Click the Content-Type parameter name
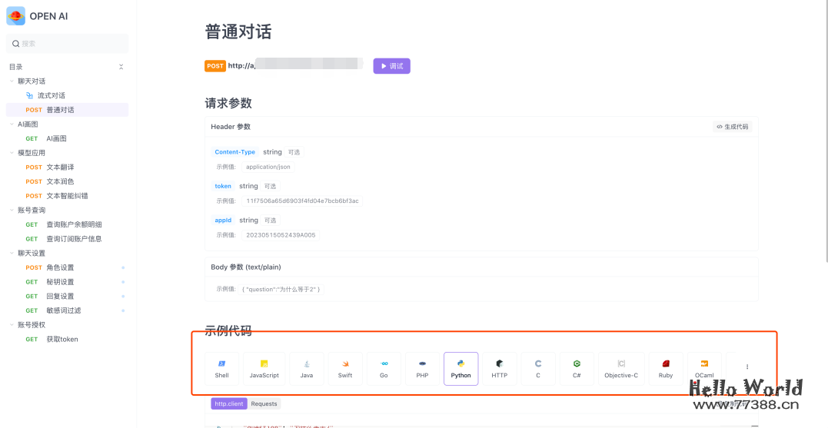The height and width of the screenshot is (428, 828). coord(235,152)
